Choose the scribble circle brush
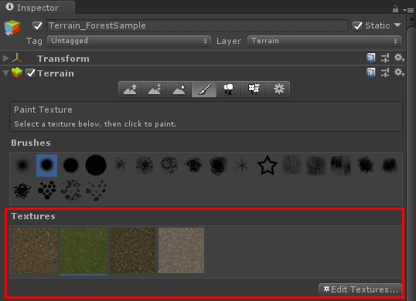 point(218,165)
